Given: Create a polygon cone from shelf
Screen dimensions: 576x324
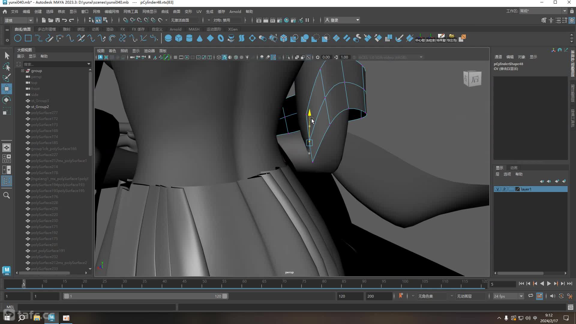Looking at the screenshot, I should (x=200, y=38).
